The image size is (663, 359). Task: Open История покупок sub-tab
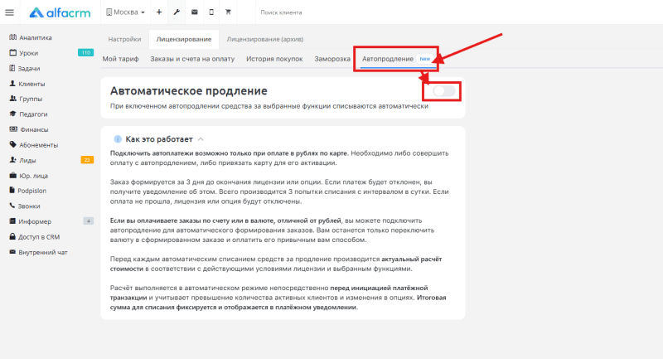(x=273, y=59)
